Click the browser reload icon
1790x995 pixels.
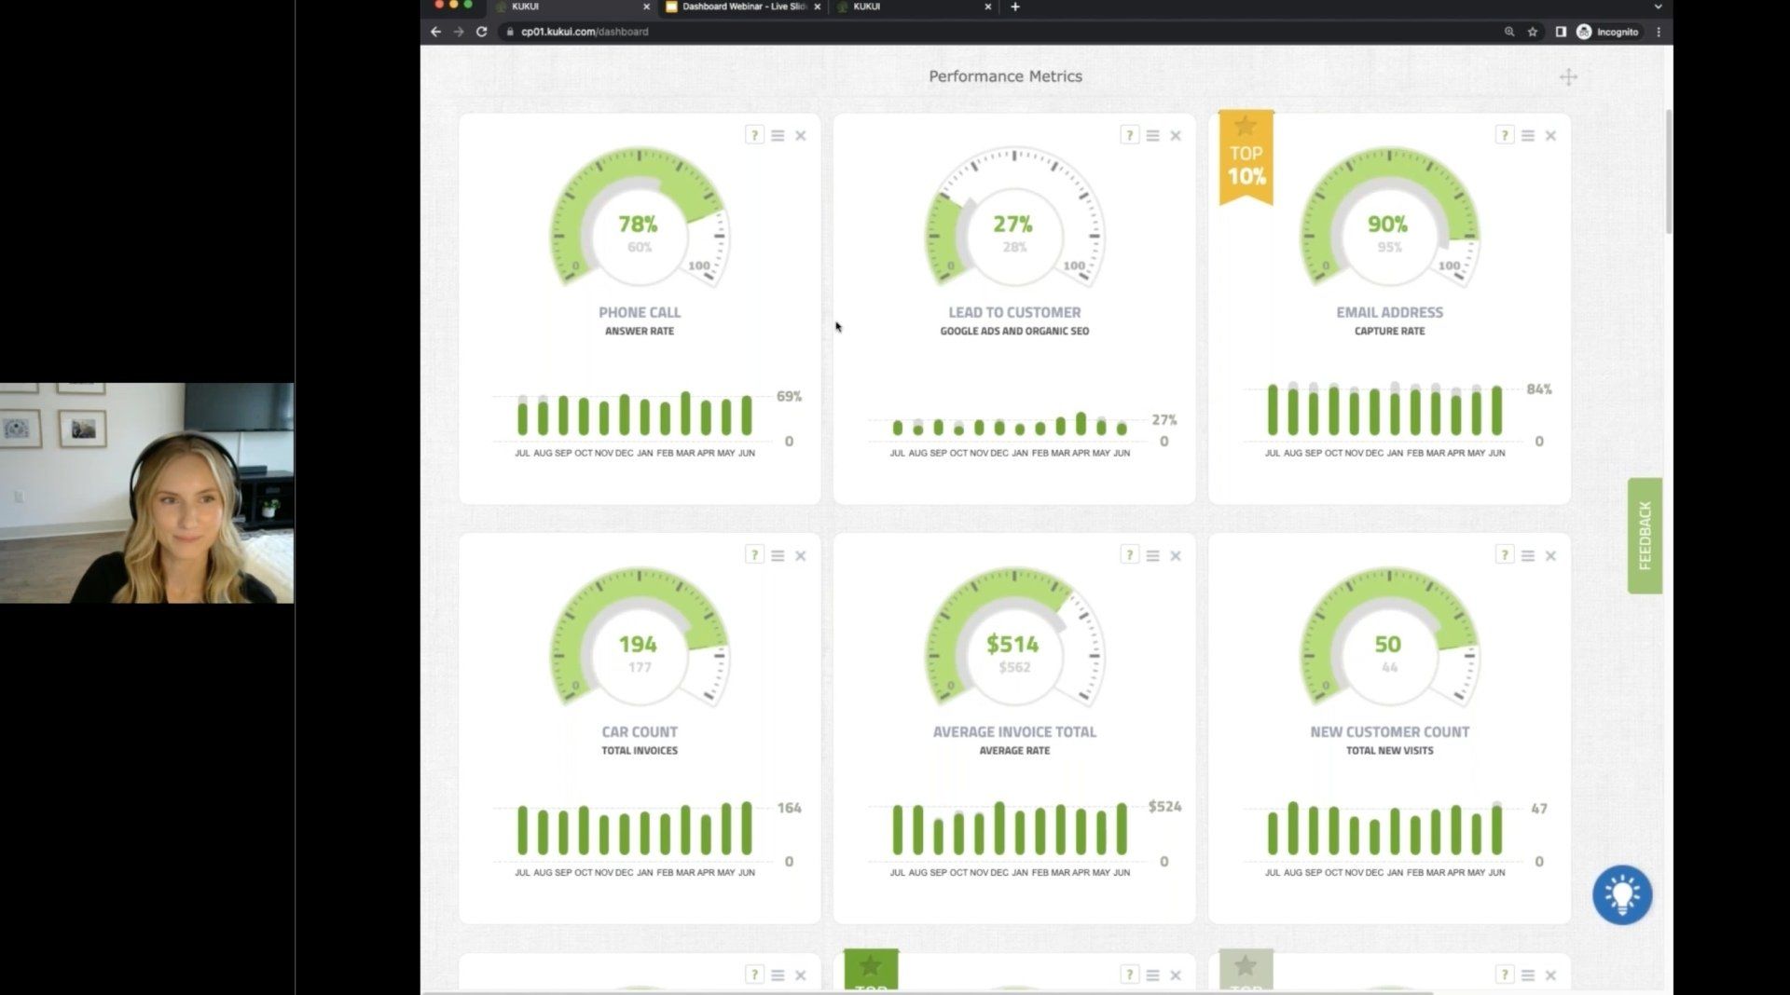(x=480, y=31)
